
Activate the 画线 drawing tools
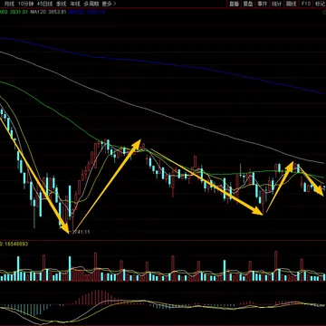(291, 4)
